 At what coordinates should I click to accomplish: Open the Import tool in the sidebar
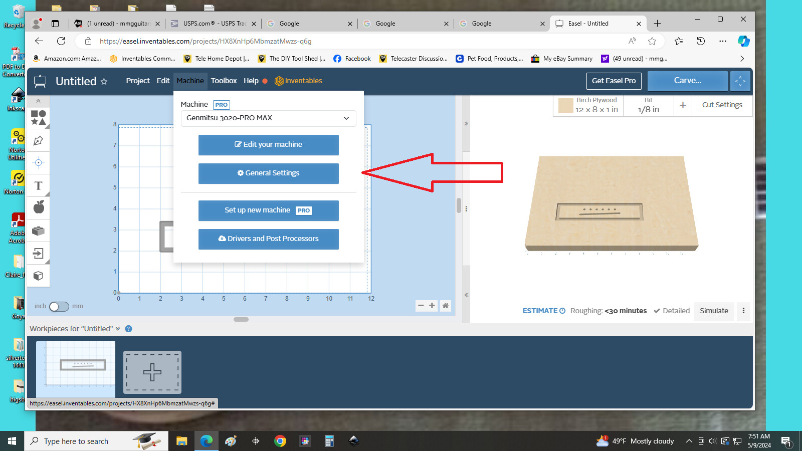point(38,254)
